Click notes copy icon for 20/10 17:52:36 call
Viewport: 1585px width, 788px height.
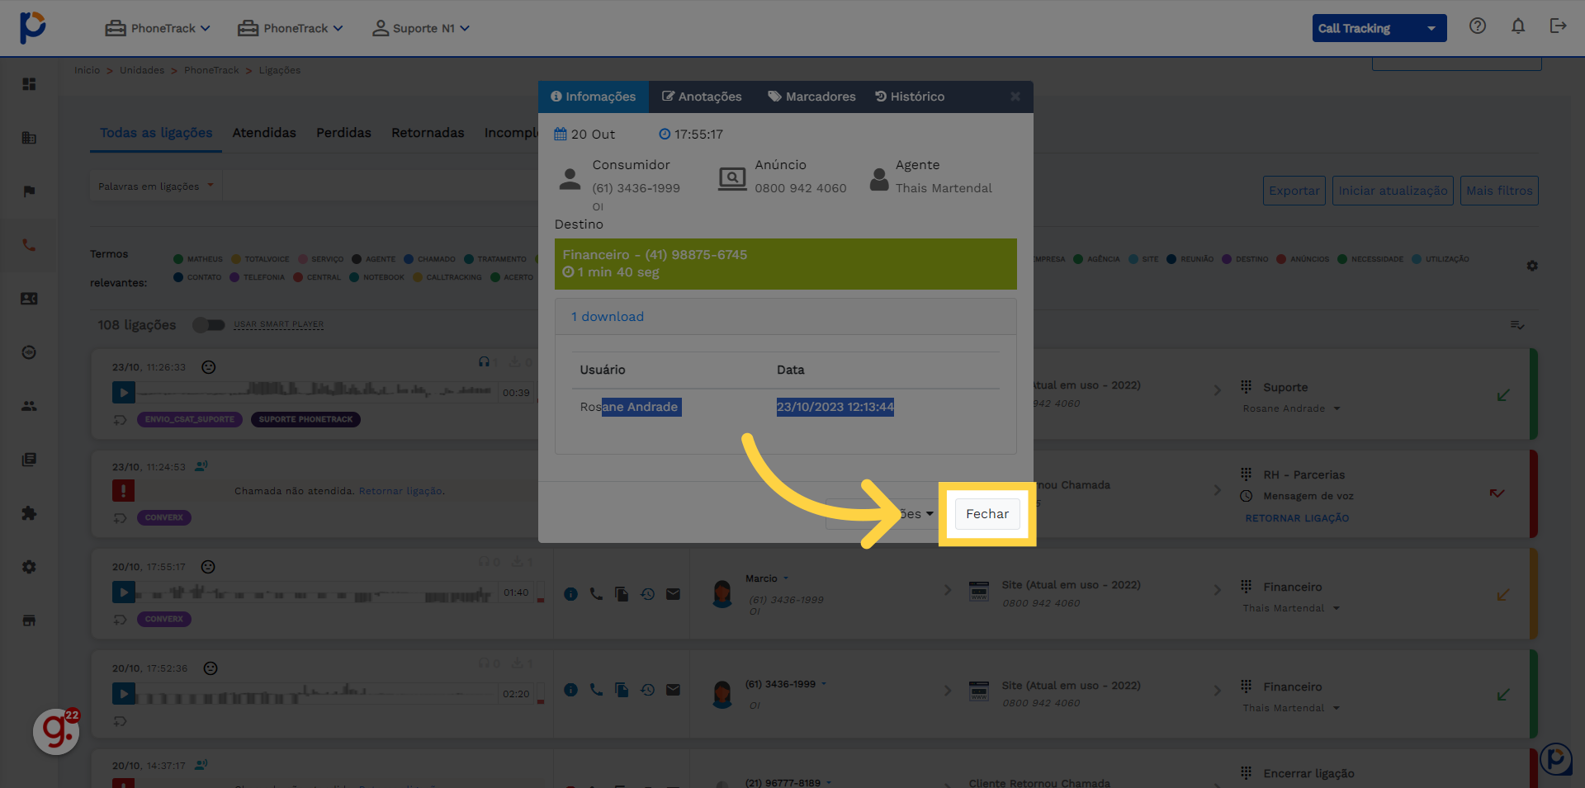coord(622,690)
